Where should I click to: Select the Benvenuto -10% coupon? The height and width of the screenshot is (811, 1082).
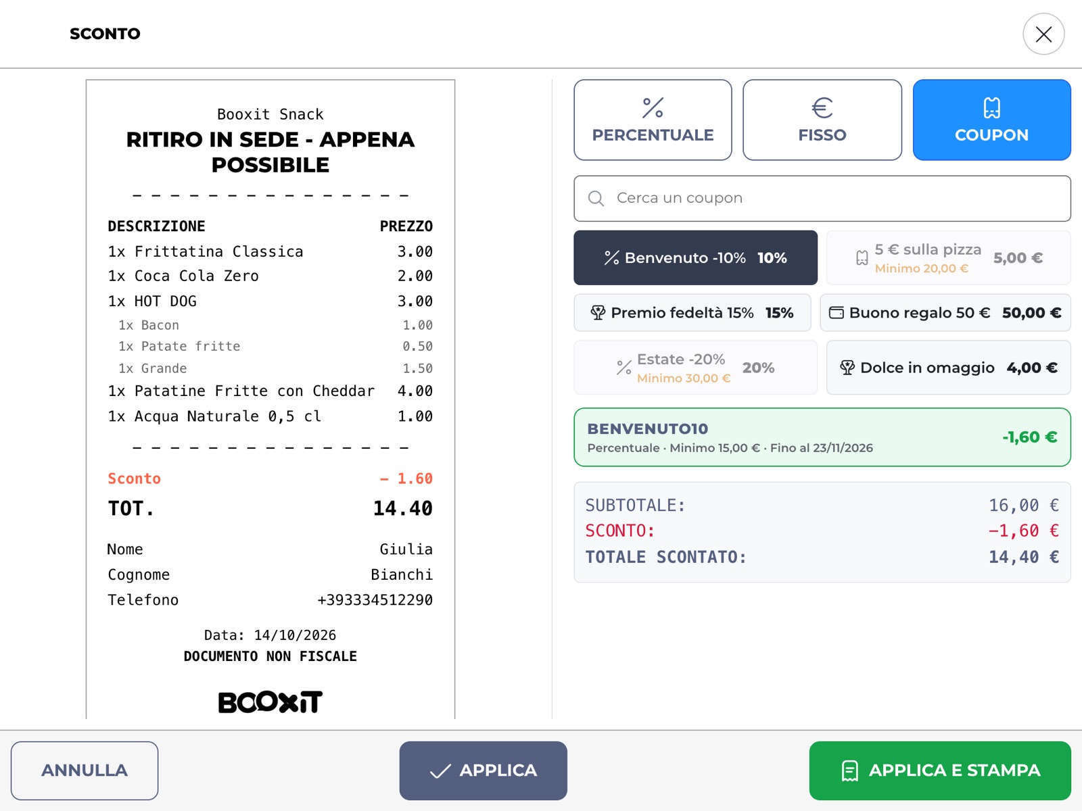click(695, 257)
